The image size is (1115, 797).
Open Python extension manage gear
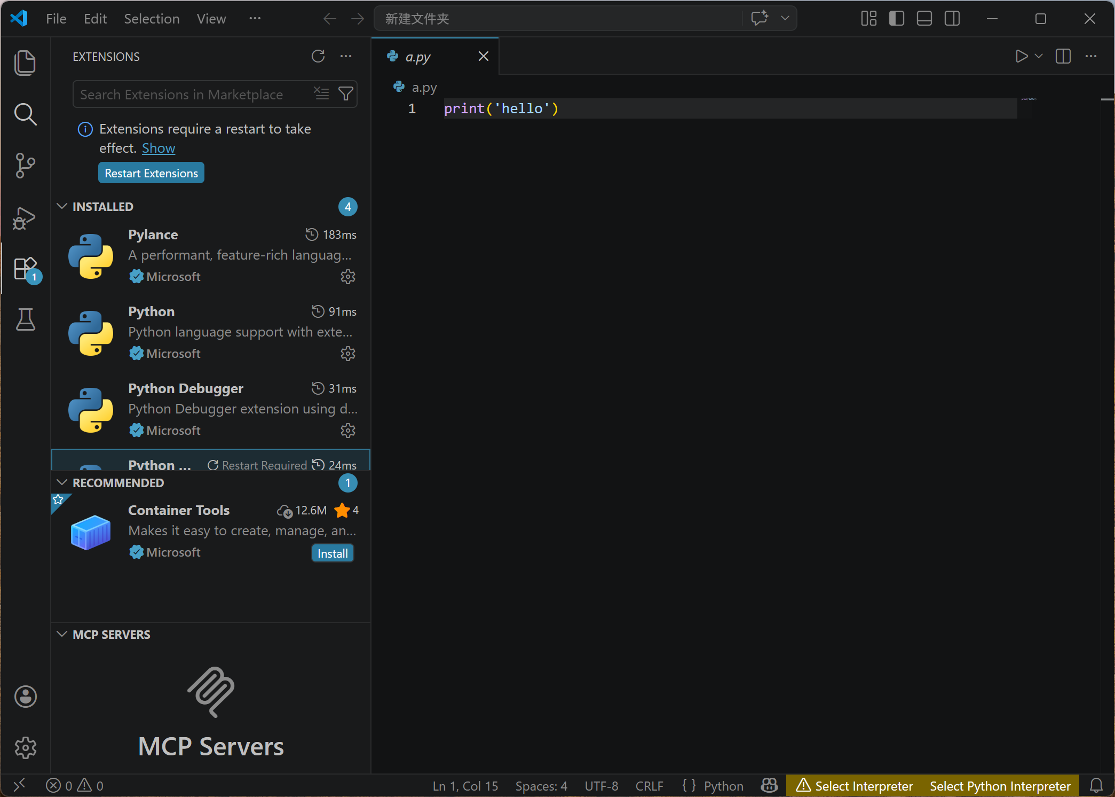[348, 354]
